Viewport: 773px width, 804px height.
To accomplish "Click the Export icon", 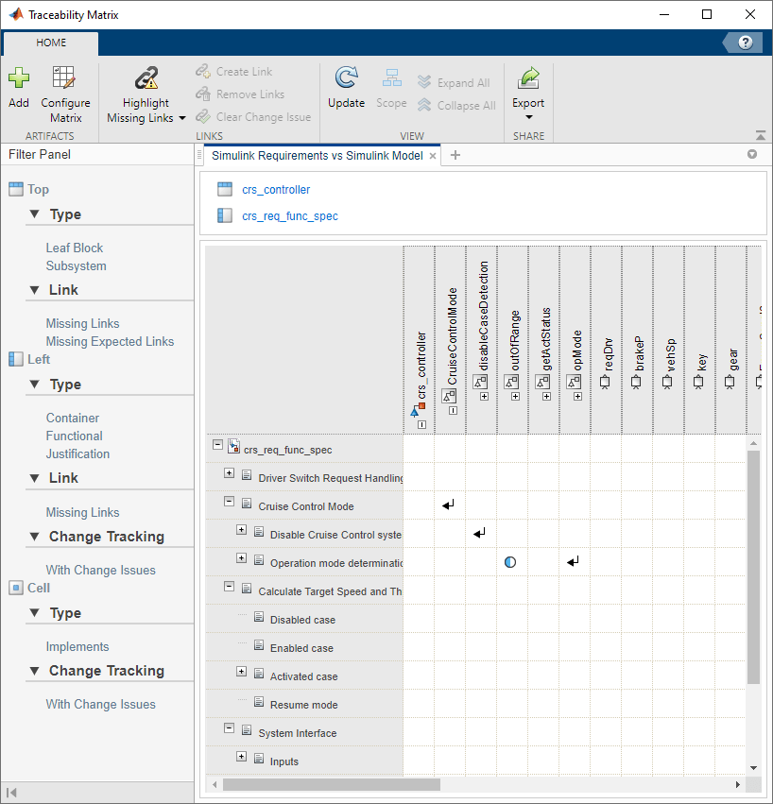I will tap(528, 77).
